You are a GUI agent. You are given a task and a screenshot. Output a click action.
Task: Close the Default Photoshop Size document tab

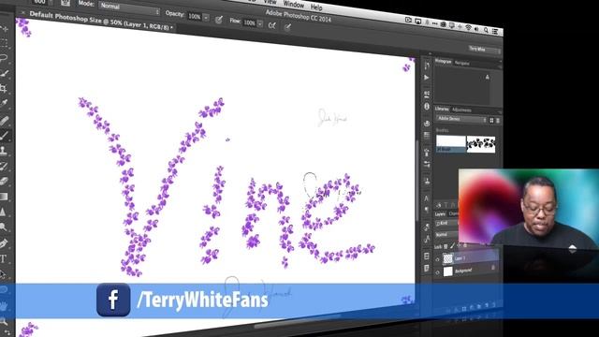click(22, 12)
